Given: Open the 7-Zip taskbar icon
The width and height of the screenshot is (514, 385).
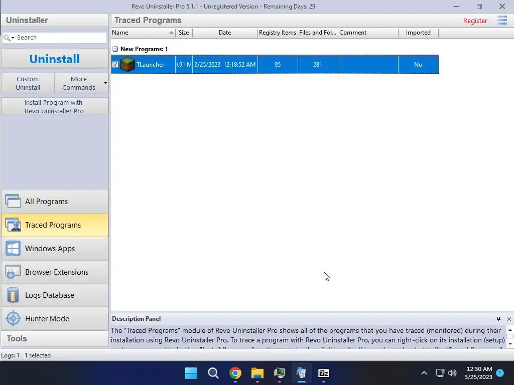Looking at the screenshot, I should (324, 373).
